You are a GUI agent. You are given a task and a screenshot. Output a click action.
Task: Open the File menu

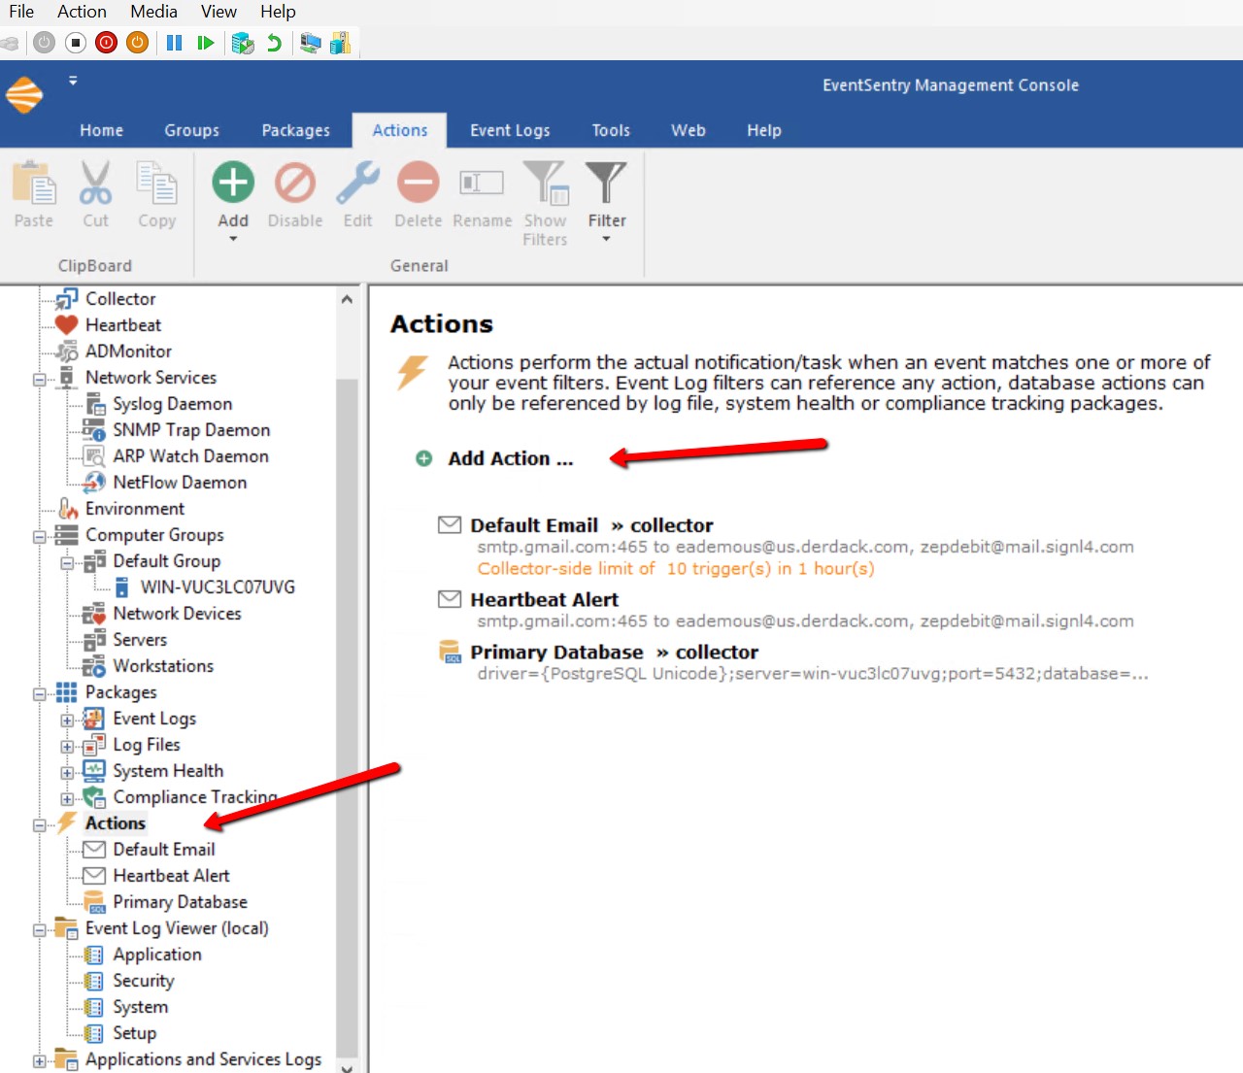[x=21, y=12]
